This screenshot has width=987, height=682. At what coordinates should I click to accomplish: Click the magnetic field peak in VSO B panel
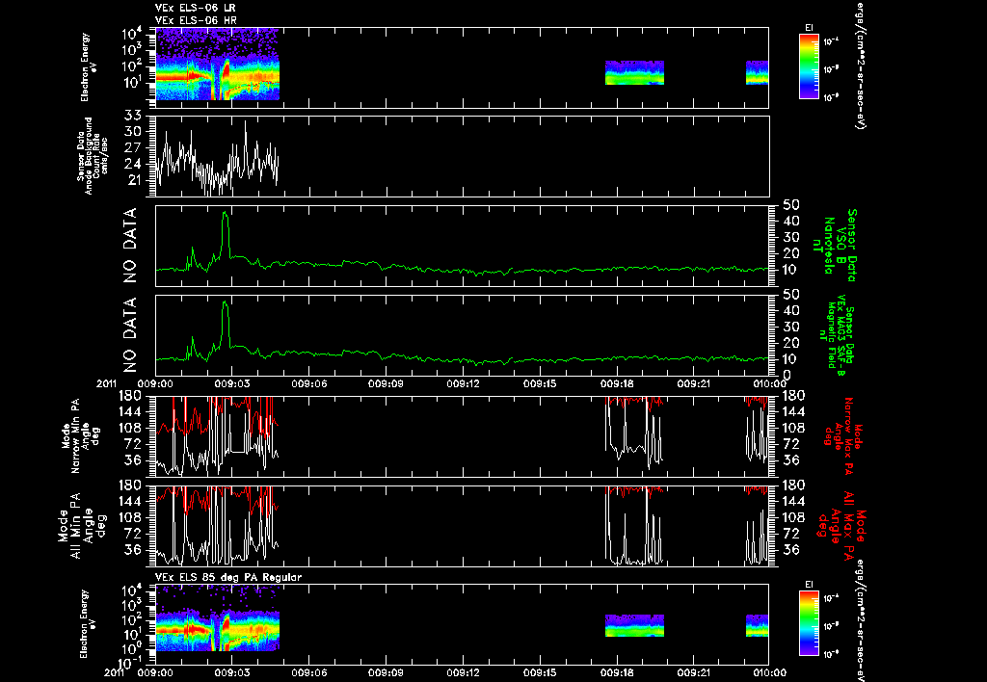pyautogui.click(x=226, y=215)
